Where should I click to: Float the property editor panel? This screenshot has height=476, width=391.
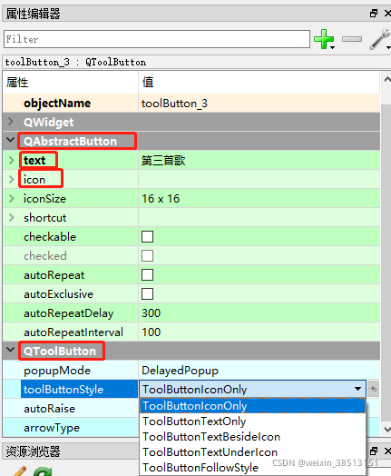374,13
